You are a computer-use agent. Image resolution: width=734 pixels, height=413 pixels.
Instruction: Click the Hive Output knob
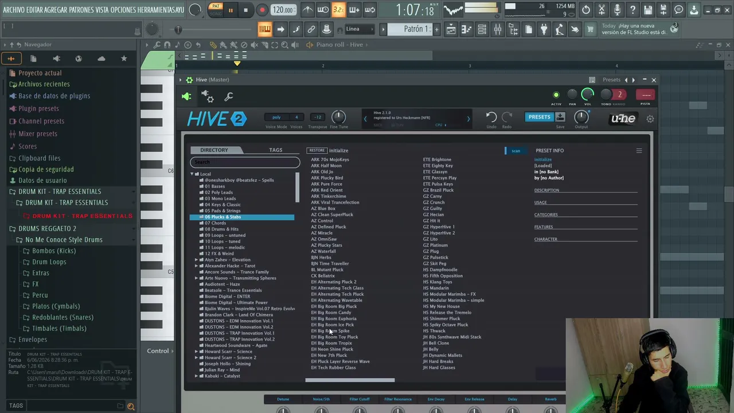point(581,117)
